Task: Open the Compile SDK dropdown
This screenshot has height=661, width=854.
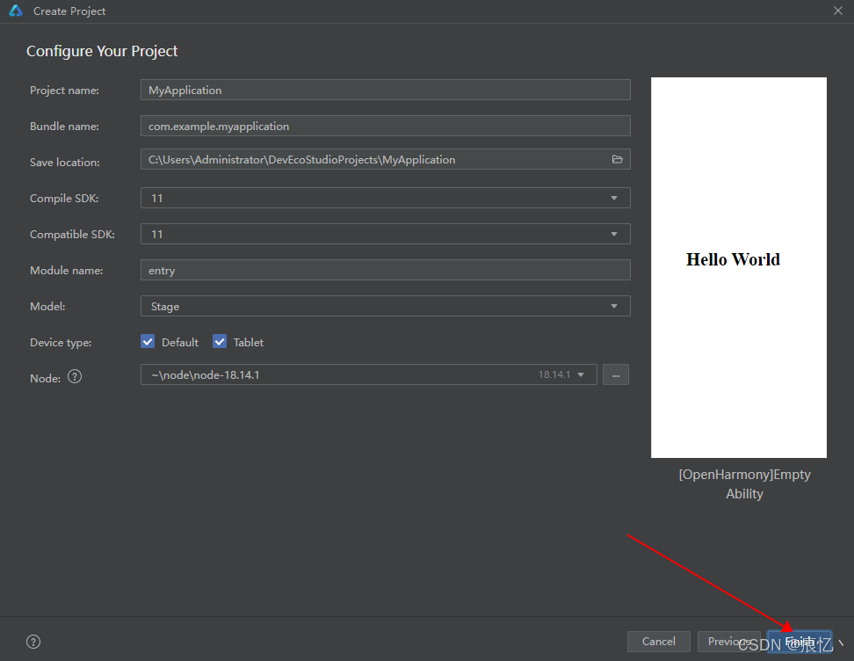Action: click(x=614, y=198)
